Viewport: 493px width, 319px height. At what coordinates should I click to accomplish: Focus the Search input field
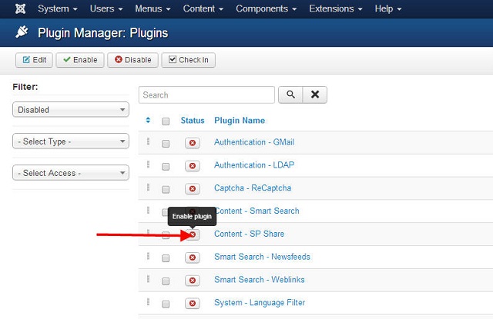coord(206,95)
